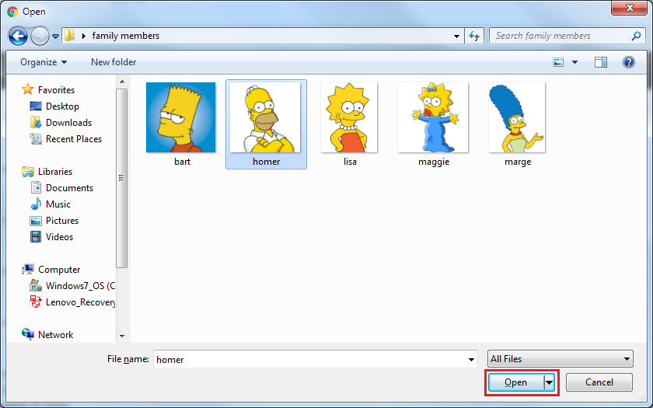Open the All Files type dropdown
Image resolution: width=653 pixels, height=408 pixels.
[560, 359]
